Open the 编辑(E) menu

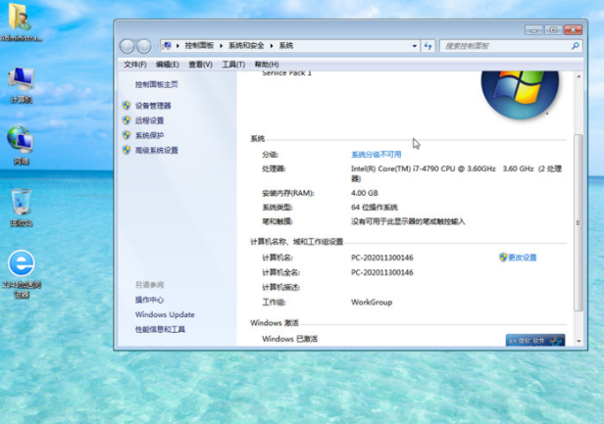167,65
